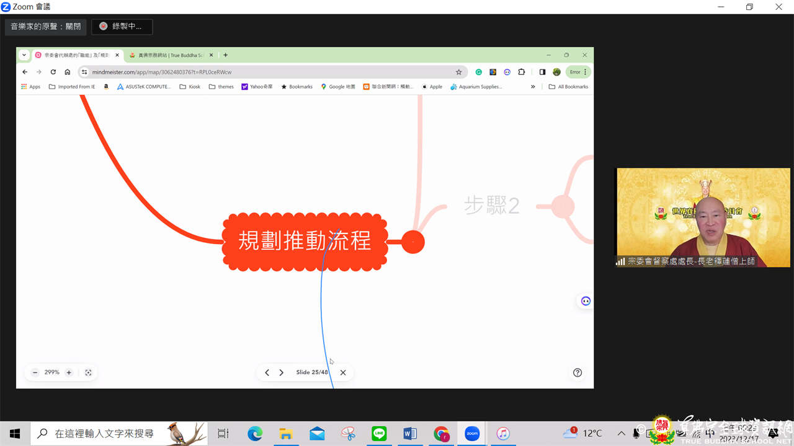794x446 pixels.
Task: Expand hidden bookmarks overflow chevron
Action: (533, 87)
